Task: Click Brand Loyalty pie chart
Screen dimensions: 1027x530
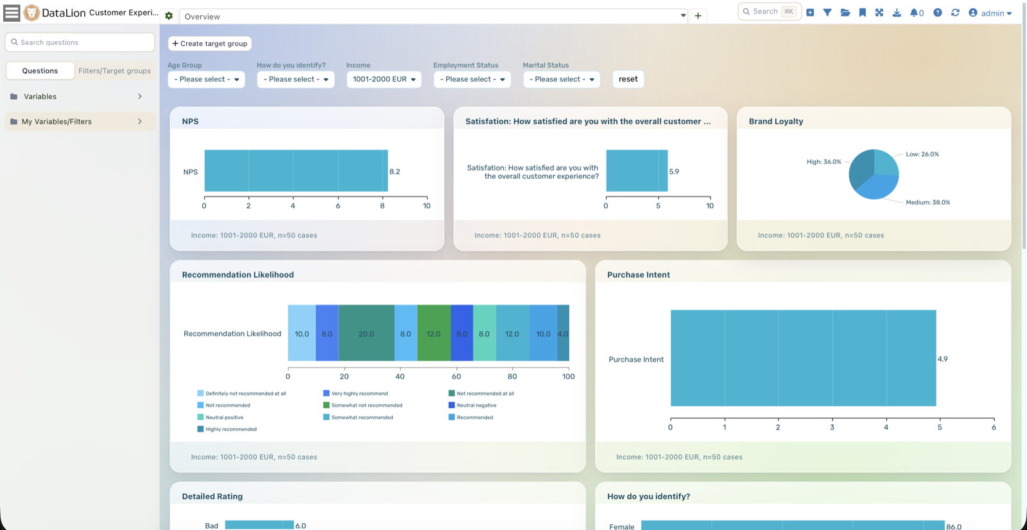Action: pyautogui.click(x=874, y=174)
